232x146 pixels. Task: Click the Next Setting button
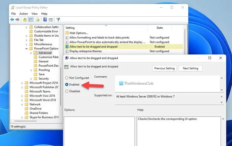191,68
